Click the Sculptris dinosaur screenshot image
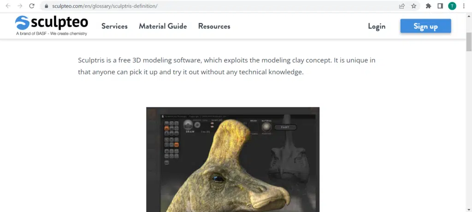This screenshot has height=212, width=472. tap(233, 160)
